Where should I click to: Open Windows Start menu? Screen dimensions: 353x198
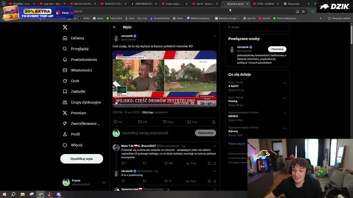pos(4,194)
